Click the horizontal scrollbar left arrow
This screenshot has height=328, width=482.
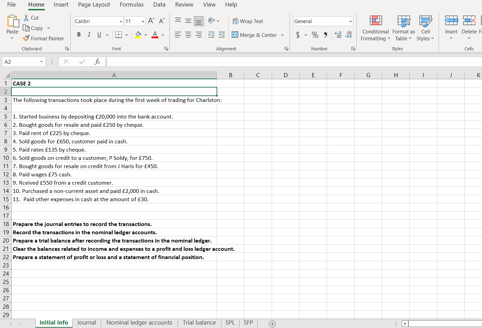point(405,324)
